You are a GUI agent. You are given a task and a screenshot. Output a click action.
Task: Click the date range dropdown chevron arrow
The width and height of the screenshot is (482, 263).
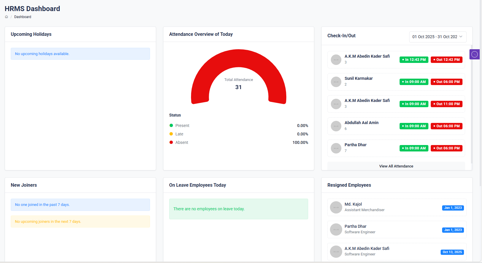pyautogui.click(x=461, y=37)
